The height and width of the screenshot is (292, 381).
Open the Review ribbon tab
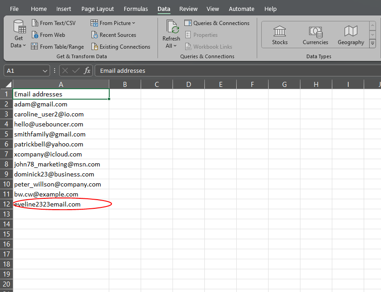[188, 9]
